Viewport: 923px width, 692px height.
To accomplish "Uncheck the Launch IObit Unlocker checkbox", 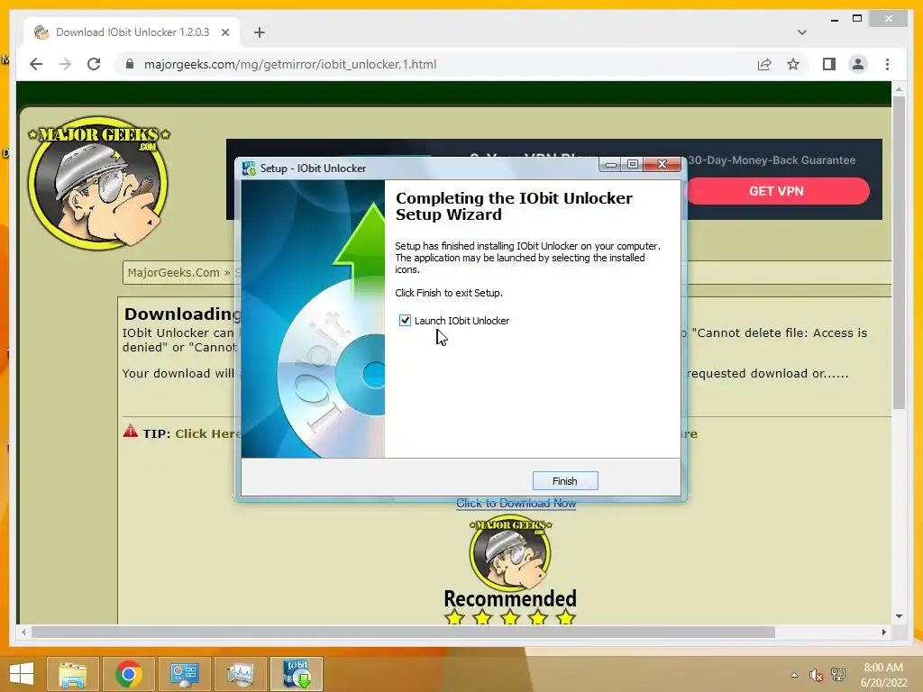I will click(405, 321).
